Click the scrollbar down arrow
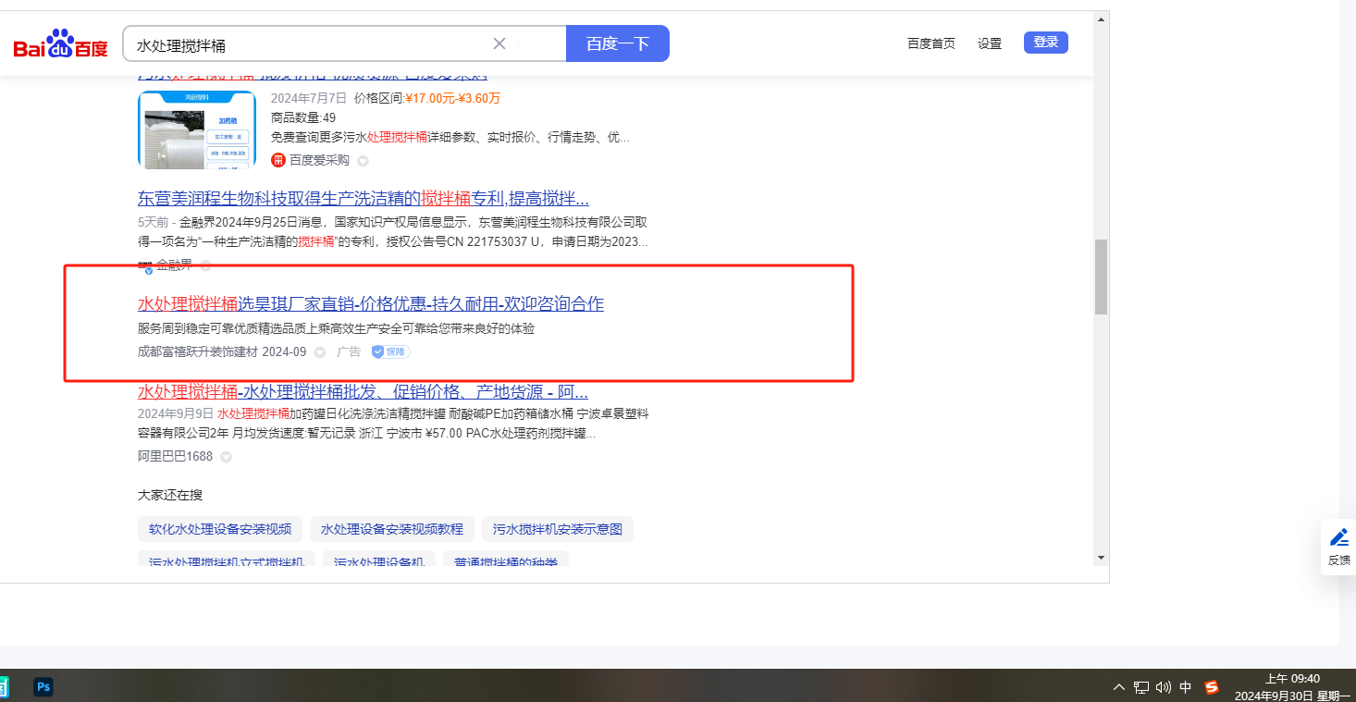The image size is (1356, 702). pyautogui.click(x=1101, y=558)
